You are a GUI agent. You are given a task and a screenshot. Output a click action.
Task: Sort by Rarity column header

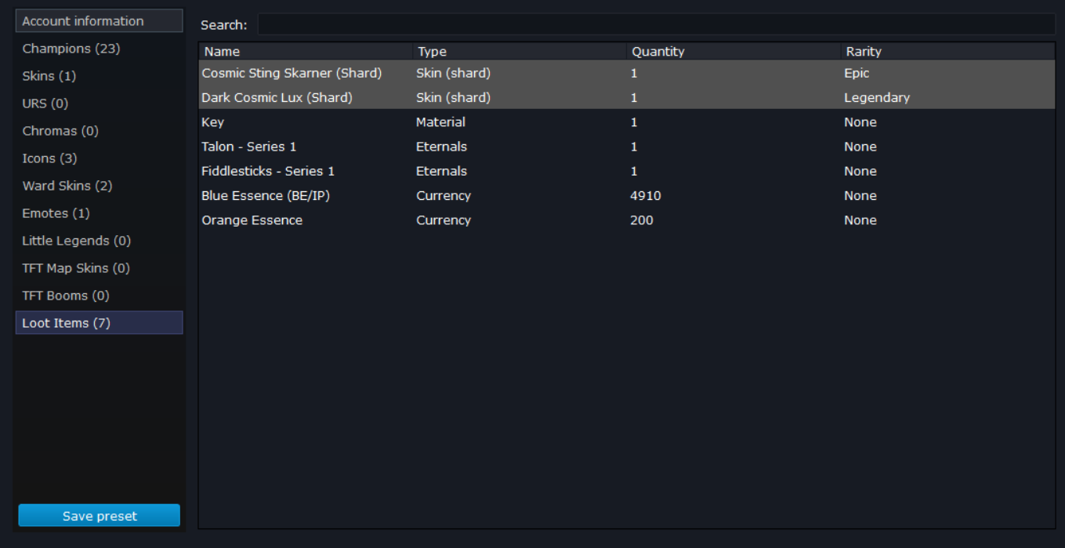point(947,52)
